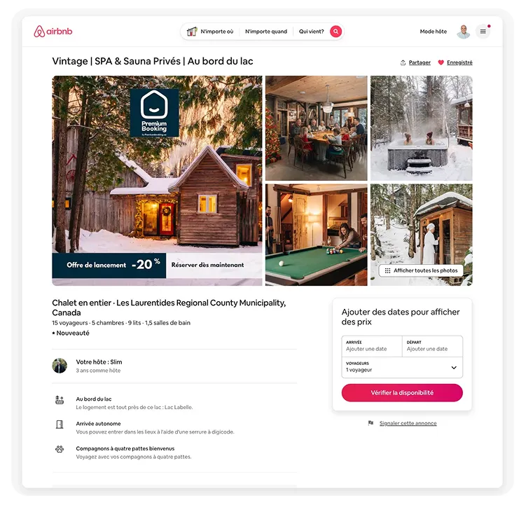Click the house icon in search bar
The width and height of the screenshot is (526, 510).
coord(191,32)
